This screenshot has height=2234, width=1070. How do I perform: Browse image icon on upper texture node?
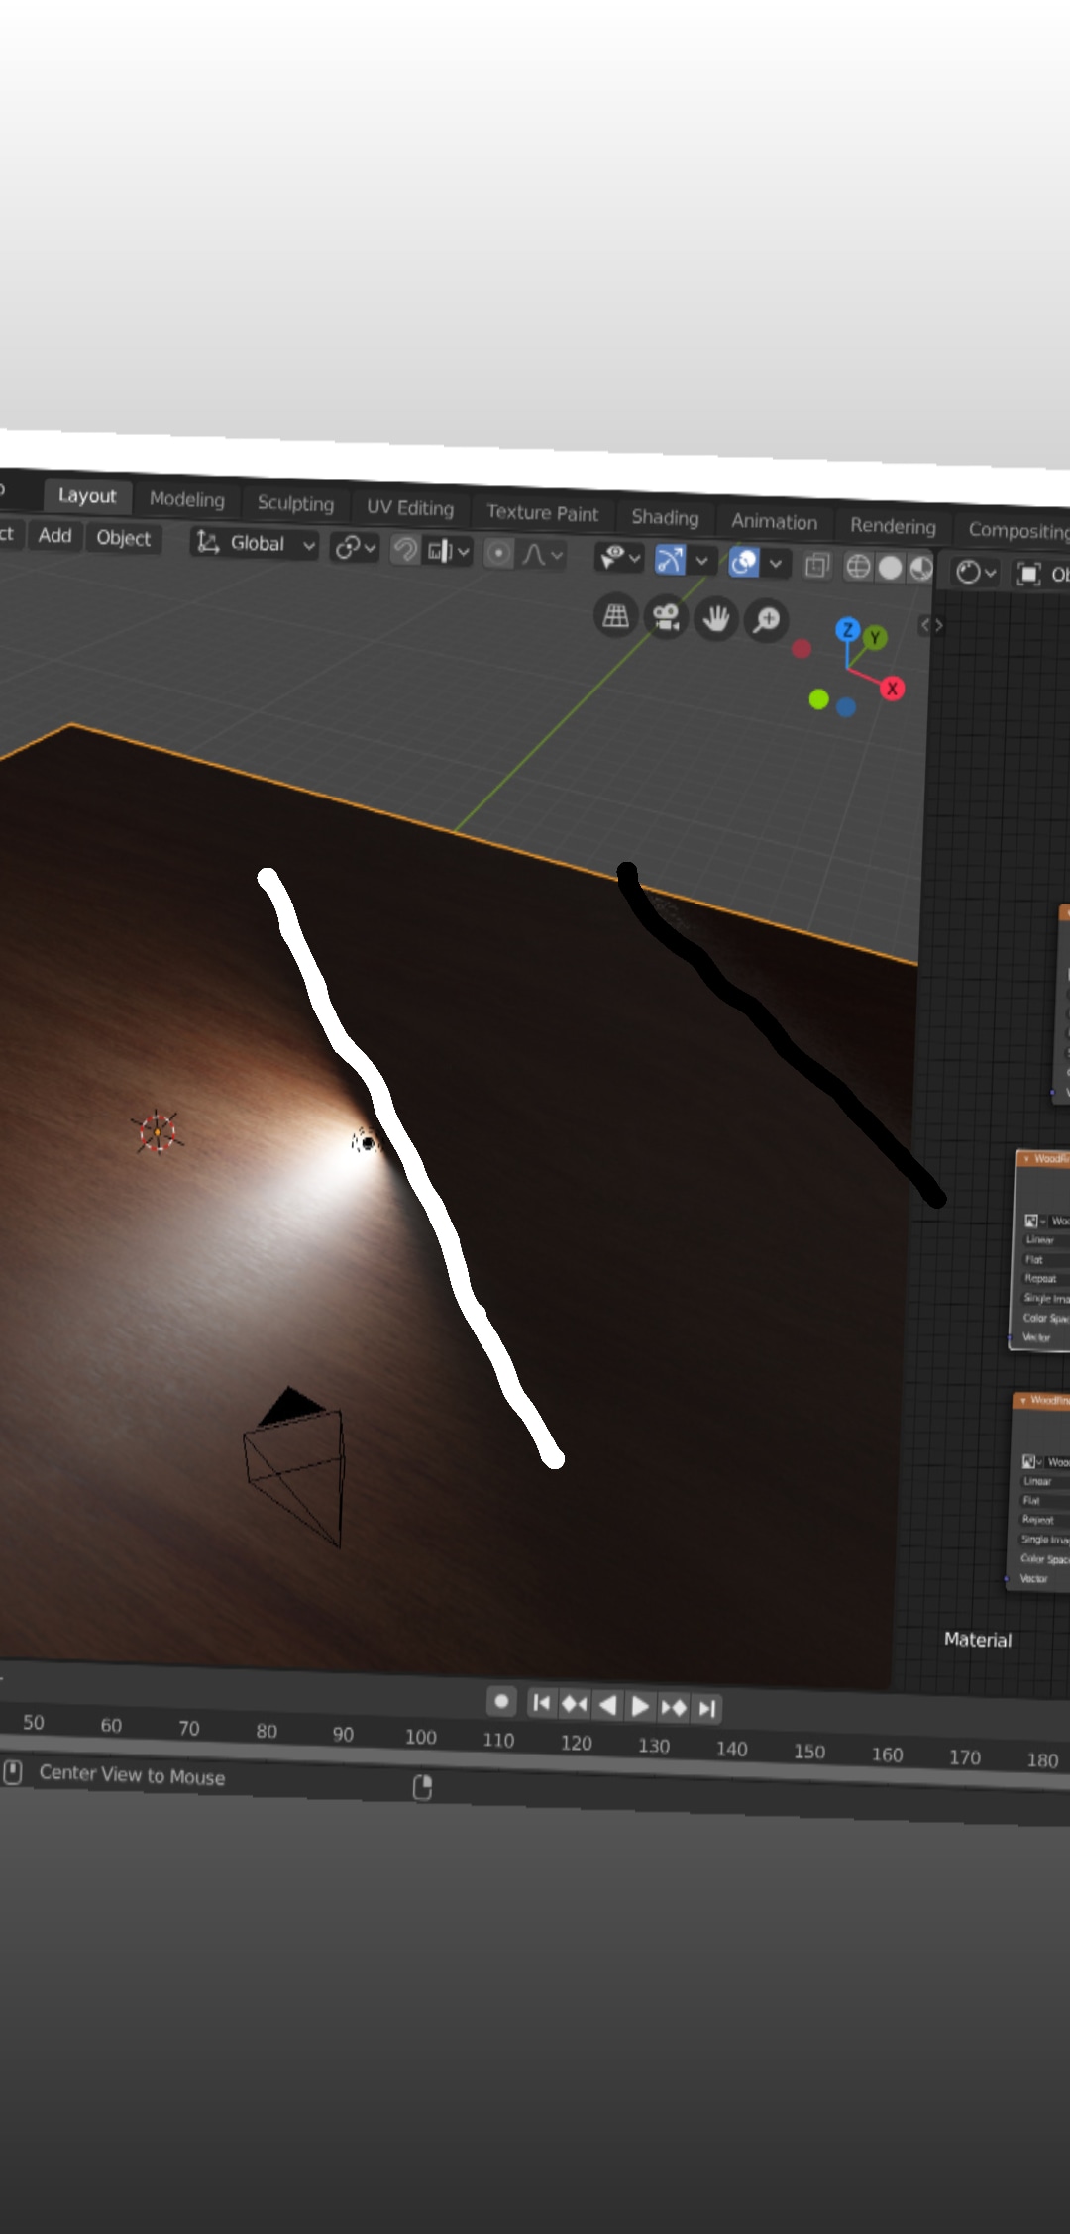pos(1033,1221)
